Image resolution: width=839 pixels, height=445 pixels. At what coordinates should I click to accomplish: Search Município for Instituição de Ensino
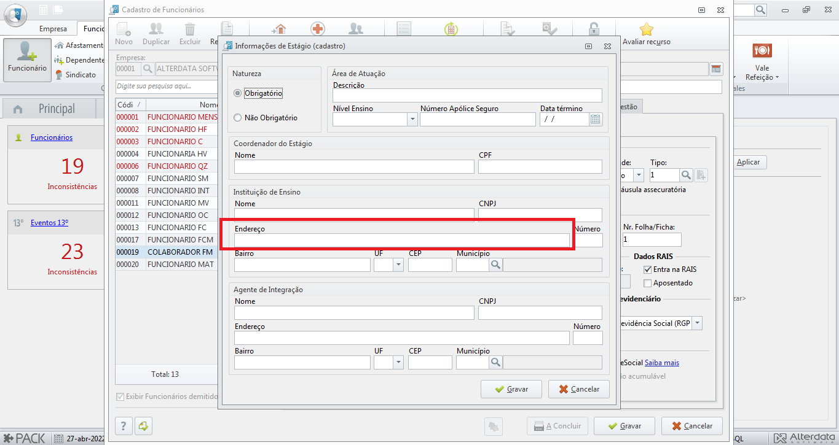[x=495, y=265]
